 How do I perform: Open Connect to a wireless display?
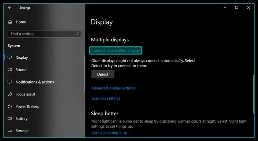(x=116, y=50)
